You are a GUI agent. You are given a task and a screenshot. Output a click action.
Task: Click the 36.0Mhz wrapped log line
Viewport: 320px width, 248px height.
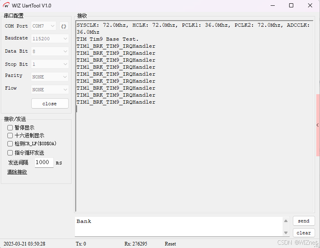(88, 32)
